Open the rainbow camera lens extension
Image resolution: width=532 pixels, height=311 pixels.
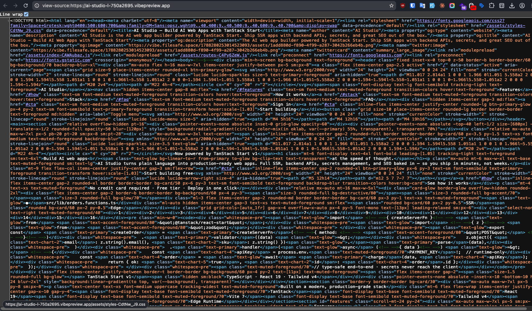tap(452, 6)
